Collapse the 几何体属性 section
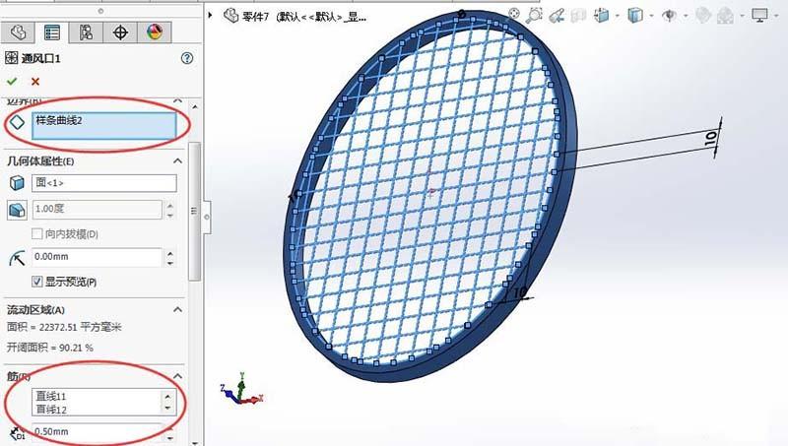Viewport: 788px width, 446px height. [x=178, y=161]
